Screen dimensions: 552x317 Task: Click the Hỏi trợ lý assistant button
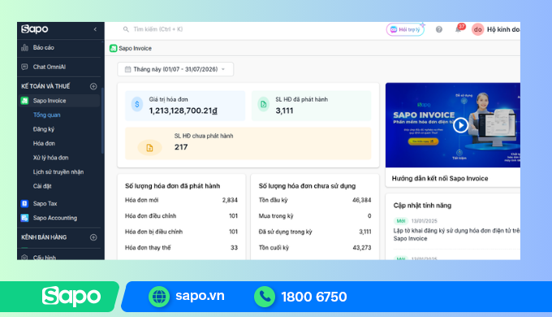pyautogui.click(x=406, y=29)
